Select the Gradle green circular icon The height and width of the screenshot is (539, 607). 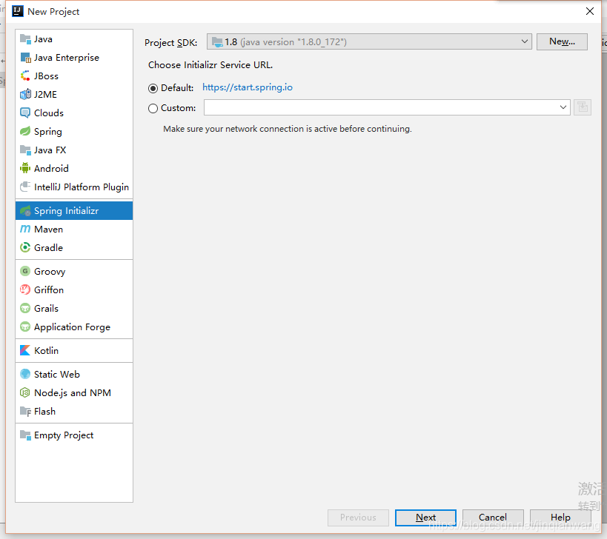pyautogui.click(x=25, y=247)
